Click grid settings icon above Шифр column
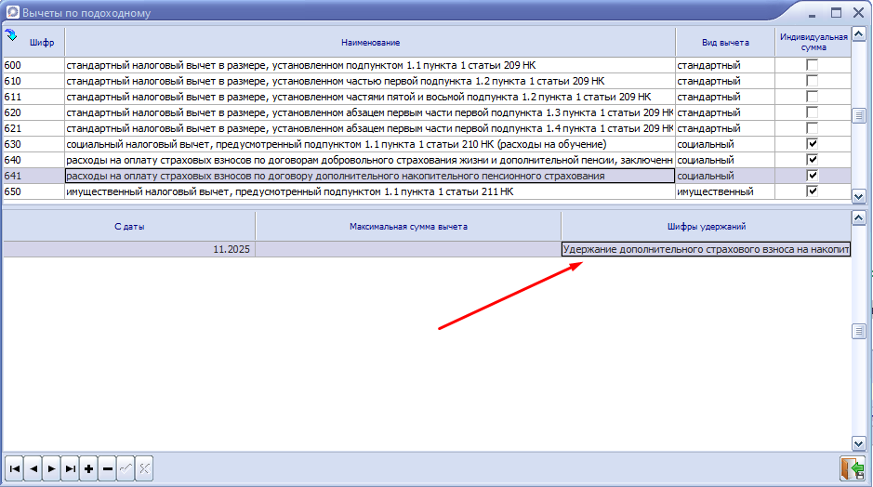The image size is (873, 487). coord(11,36)
